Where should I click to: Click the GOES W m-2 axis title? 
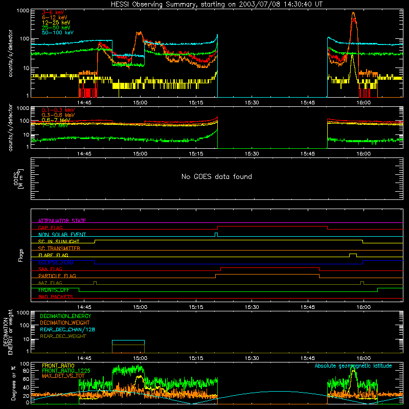[18, 178]
